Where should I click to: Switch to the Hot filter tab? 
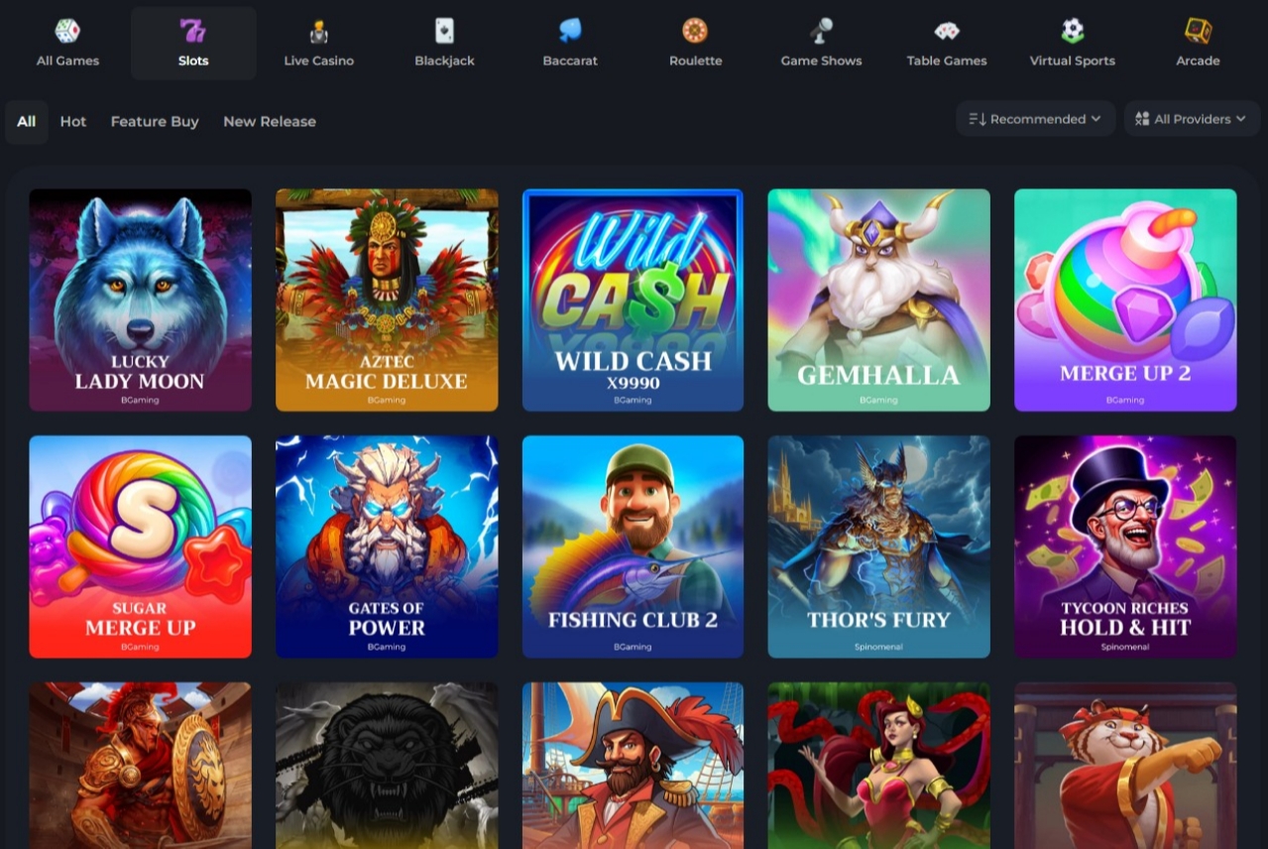(73, 122)
